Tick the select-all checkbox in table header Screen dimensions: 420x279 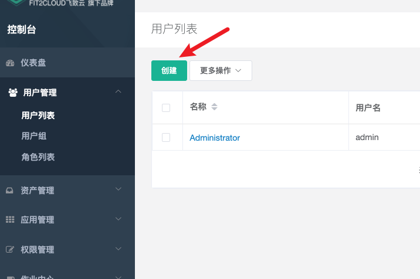(x=166, y=108)
